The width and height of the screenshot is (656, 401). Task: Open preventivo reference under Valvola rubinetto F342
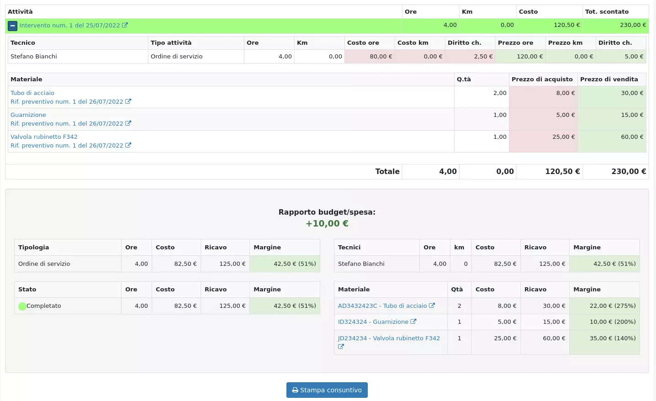[67, 145]
